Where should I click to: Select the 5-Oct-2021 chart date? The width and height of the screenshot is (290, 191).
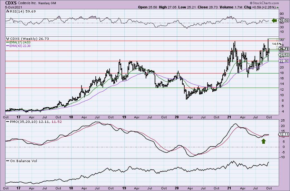coord(14,7)
